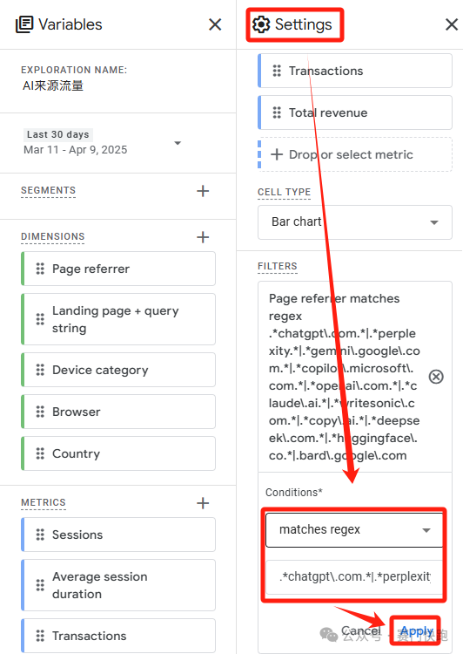Select the Country dimension
463x654 pixels.
coord(118,453)
